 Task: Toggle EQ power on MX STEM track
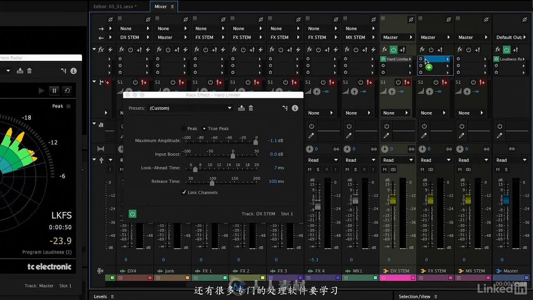[x=462, y=126]
